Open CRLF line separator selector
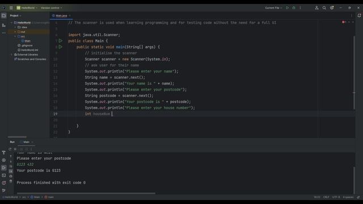363x204 pixels. [326, 197]
